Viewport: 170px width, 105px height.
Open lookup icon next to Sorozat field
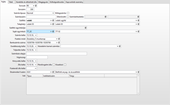tap(36, 6)
